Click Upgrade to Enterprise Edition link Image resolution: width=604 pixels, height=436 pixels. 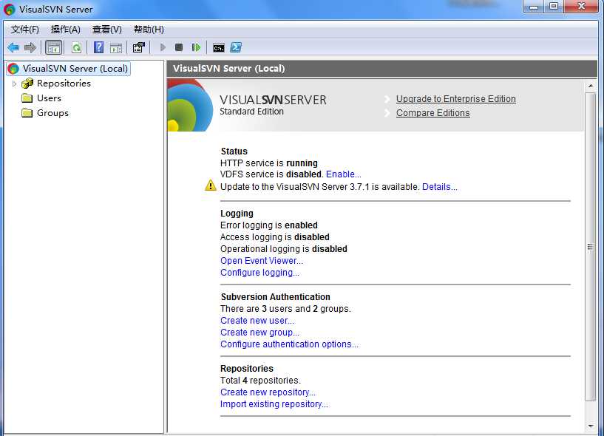pos(456,99)
